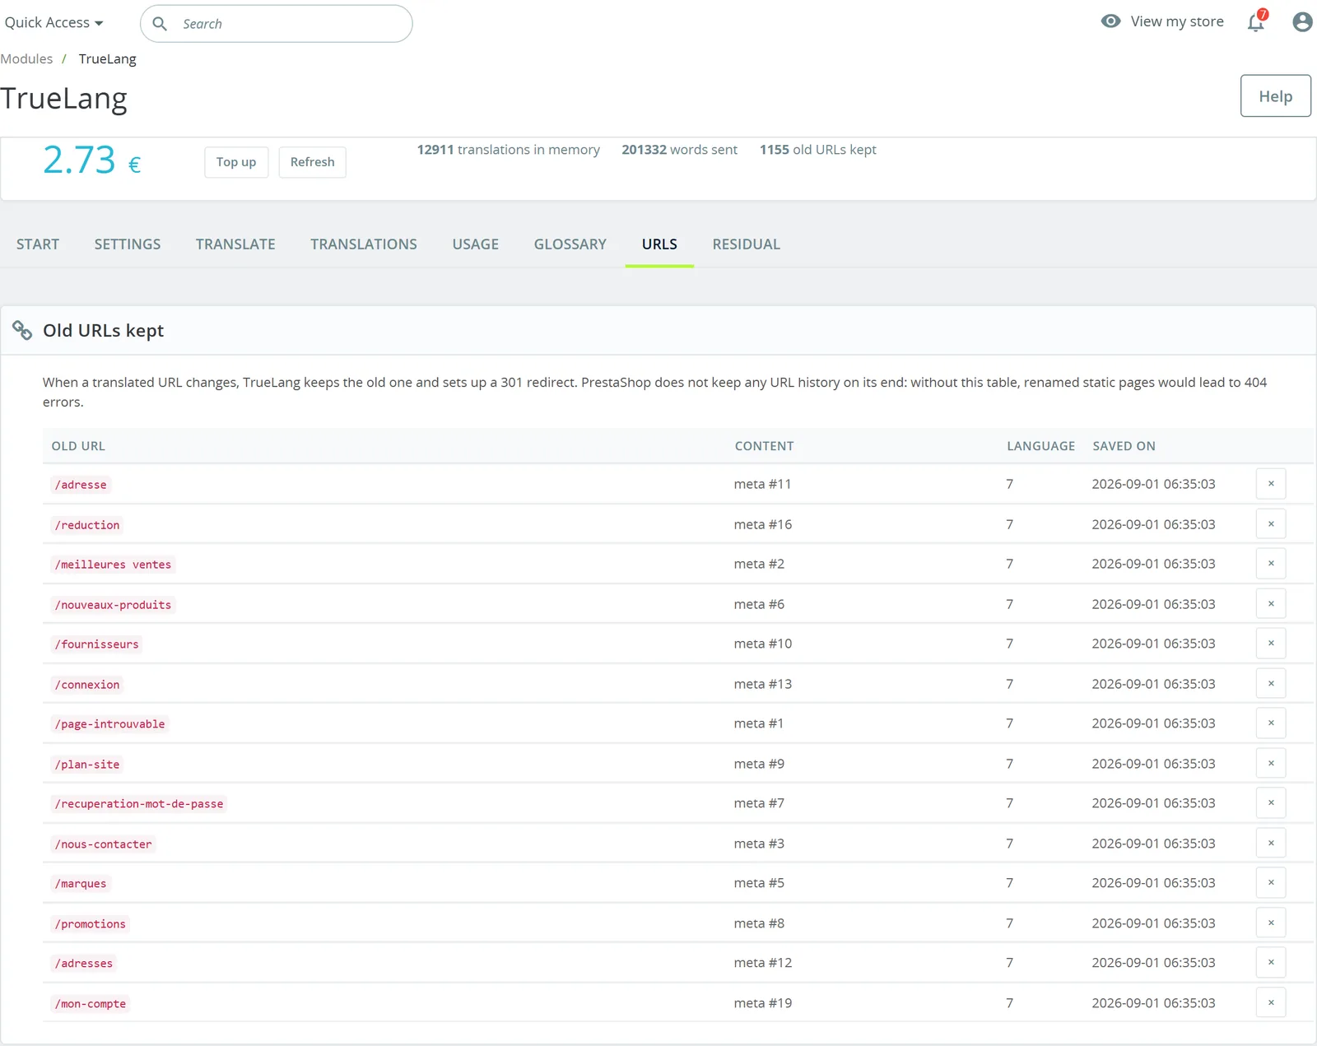Remove the /marques URL row
The height and width of the screenshot is (1046, 1317).
[1271, 883]
